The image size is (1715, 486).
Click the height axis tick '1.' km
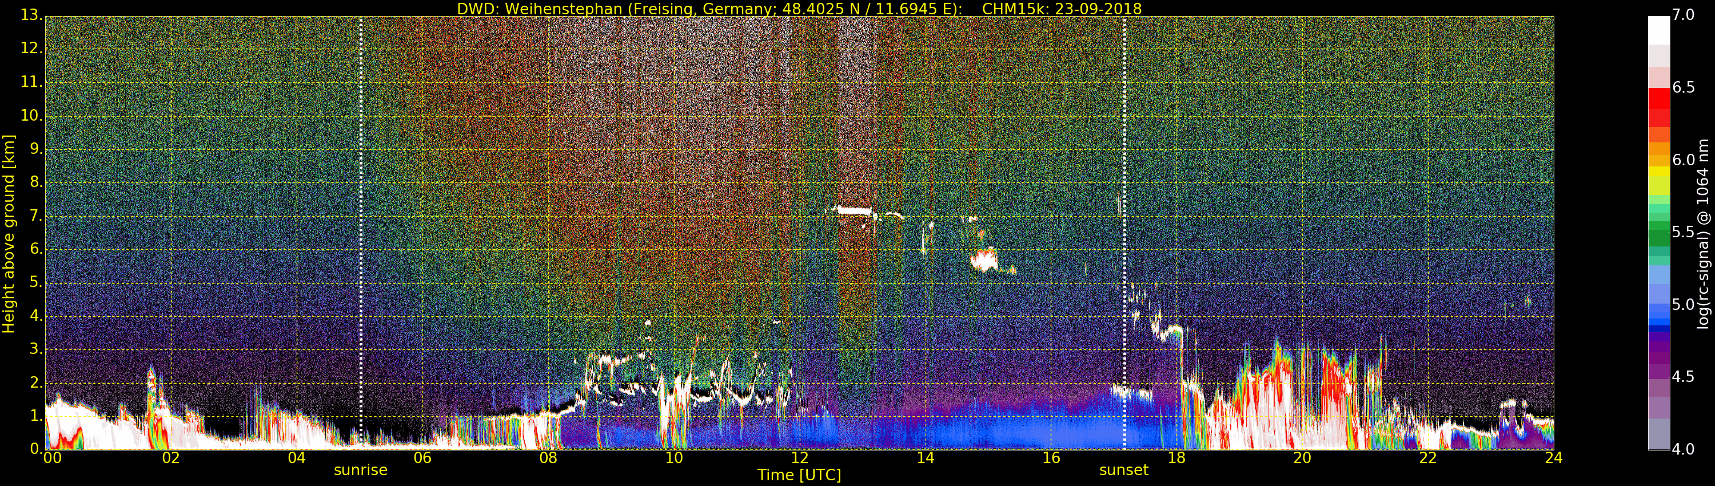click(36, 416)
